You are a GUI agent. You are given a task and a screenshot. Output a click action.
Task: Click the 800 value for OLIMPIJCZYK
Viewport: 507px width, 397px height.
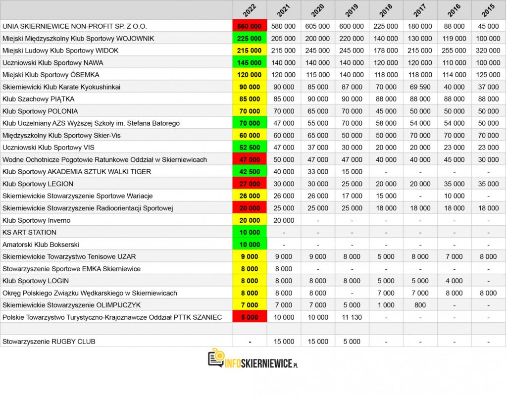(420, 305)
